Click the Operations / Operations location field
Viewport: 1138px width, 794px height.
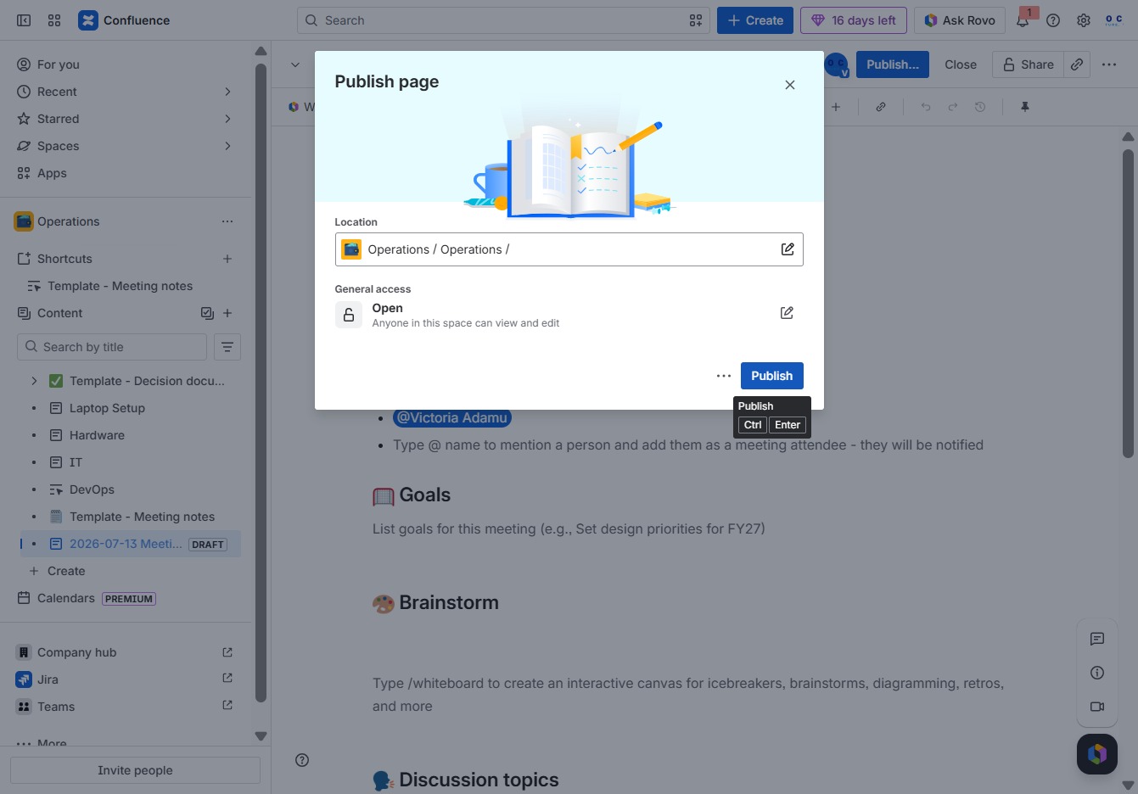tap(569, 249)
